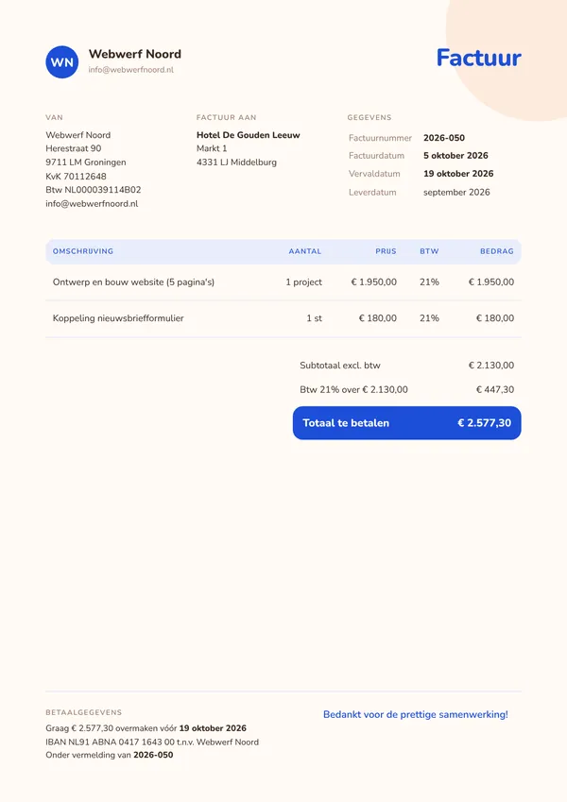Select the 9711 LM Groningen line

click(x=85, y=162)
